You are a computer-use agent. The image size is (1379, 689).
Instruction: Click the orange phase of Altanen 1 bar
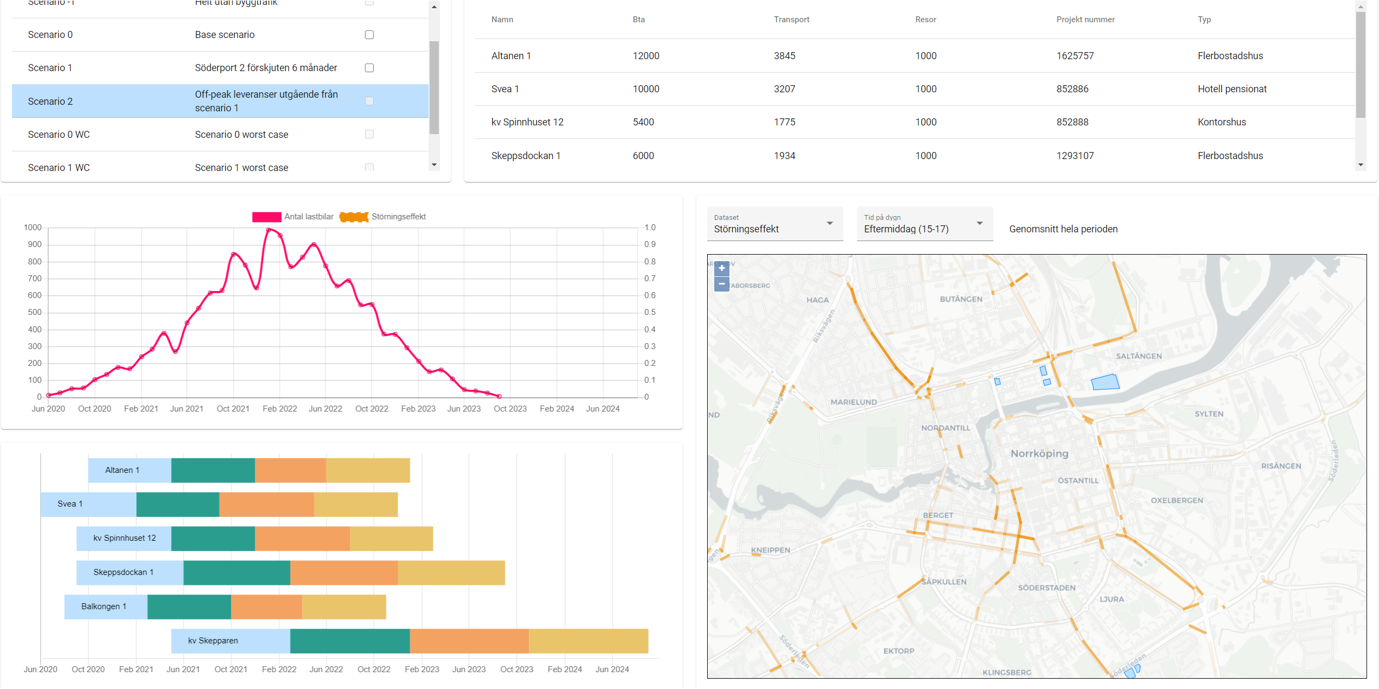(291, 470)
